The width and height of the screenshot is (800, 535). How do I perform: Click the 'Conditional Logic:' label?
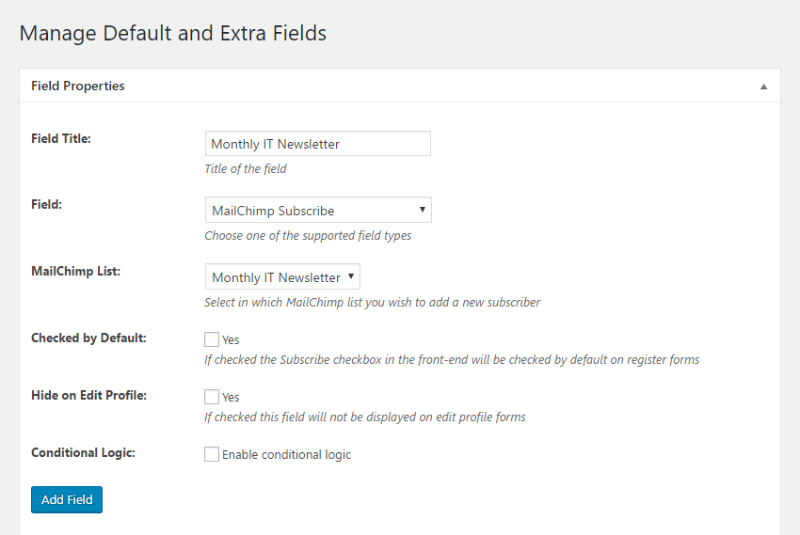point(83,453)
